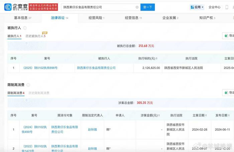Open case (2025)陕0102执恢898号
Screen dimensions: 234x152
point(40,68)
